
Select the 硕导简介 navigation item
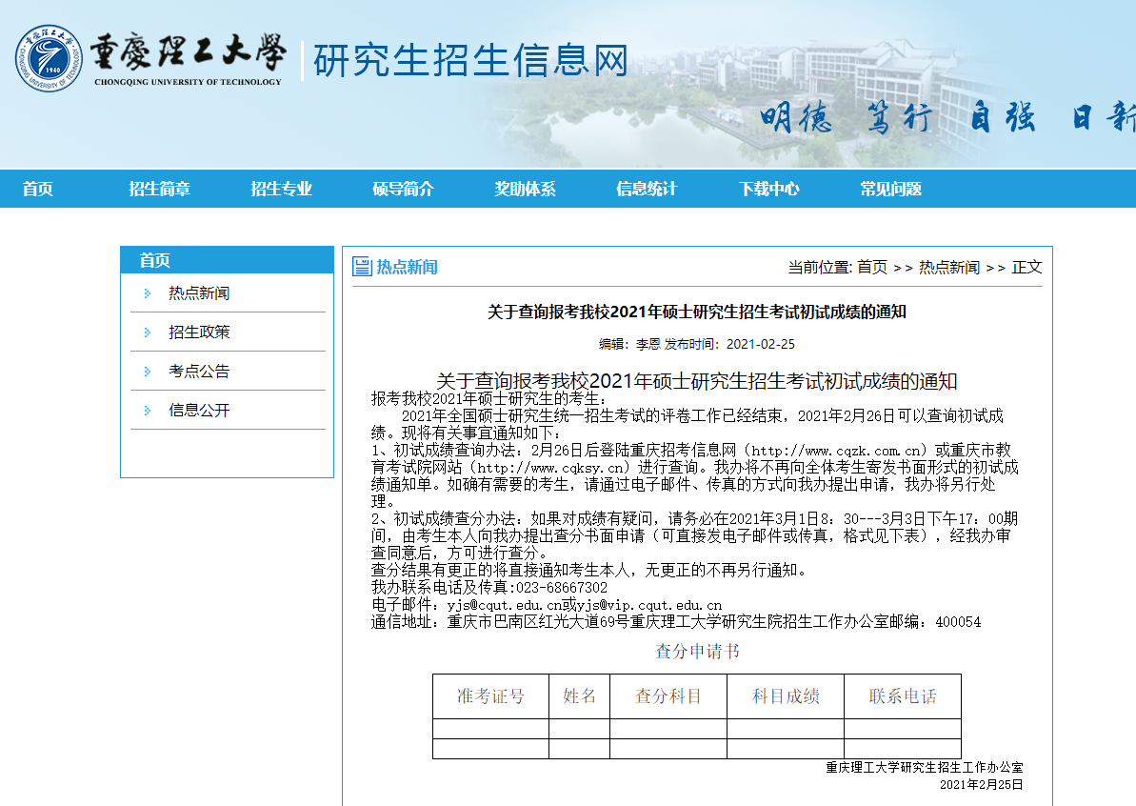[x=403, y=190]
